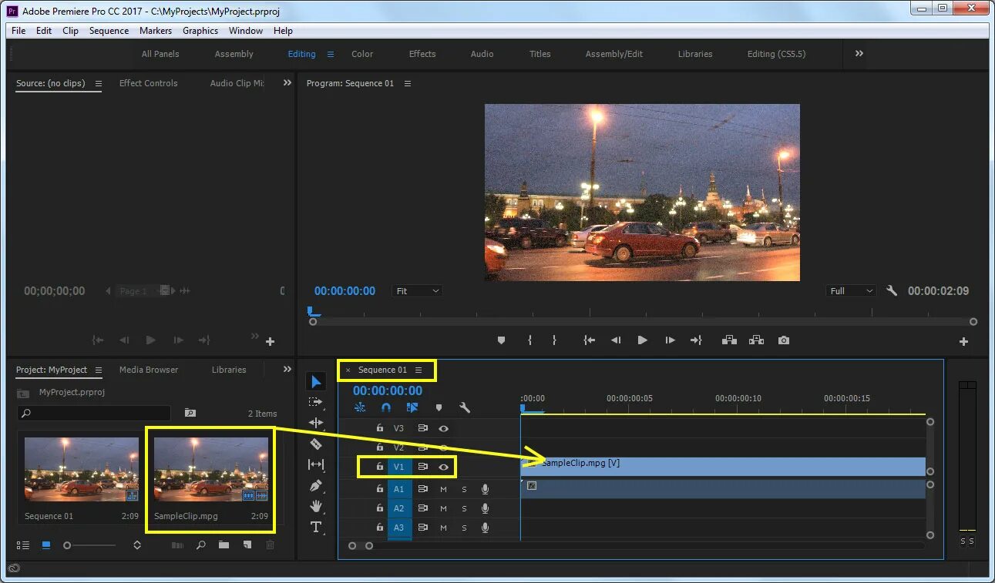This screenshot has width=995, height=583.
Task: Toggle Snap in the timeline
Action: (386, 407)
